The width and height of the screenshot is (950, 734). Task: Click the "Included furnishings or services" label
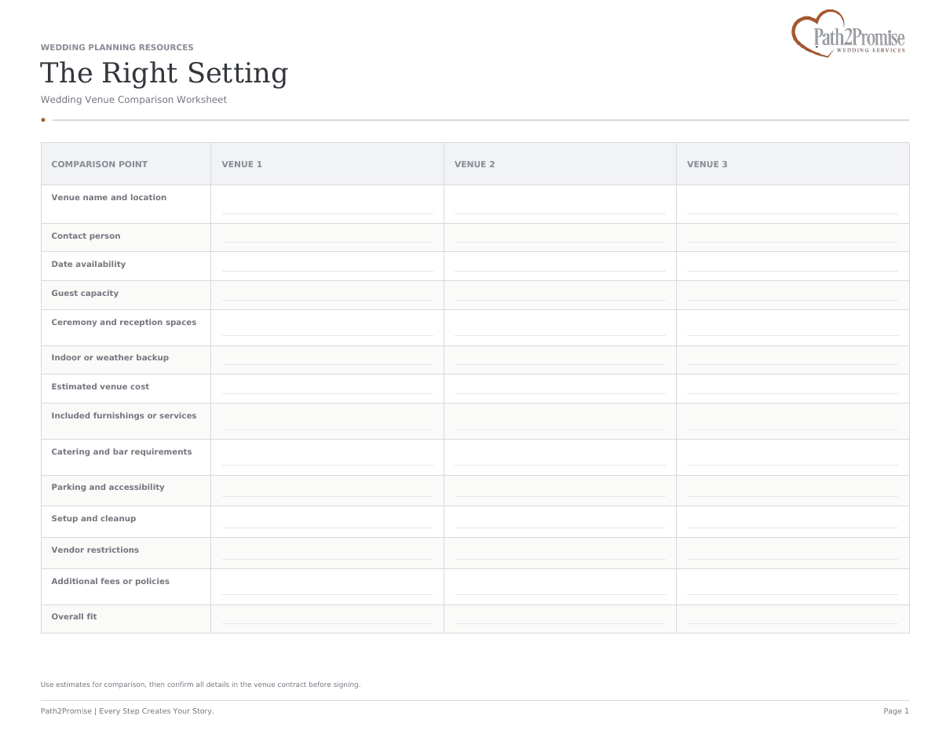124,416
